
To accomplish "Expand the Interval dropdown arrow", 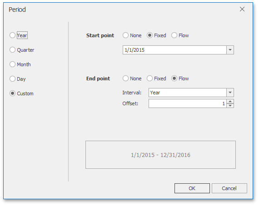I will (x=230, y=93).
